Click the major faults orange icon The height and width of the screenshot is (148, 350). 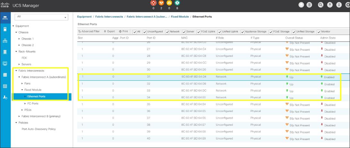click(161, 3)
